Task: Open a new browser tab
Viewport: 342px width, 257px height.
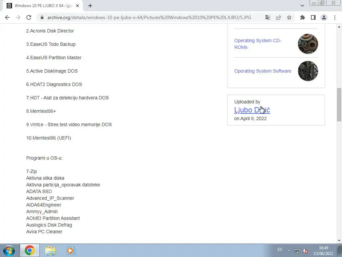Action: (90, 6)
